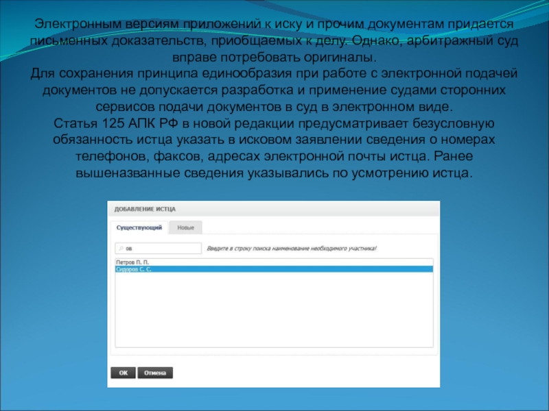
Task: Click empty space in the participants list
Action: [x=274, y=315]
